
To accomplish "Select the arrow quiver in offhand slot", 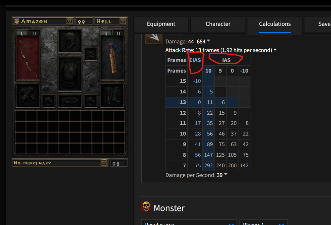I will [112, 58].
